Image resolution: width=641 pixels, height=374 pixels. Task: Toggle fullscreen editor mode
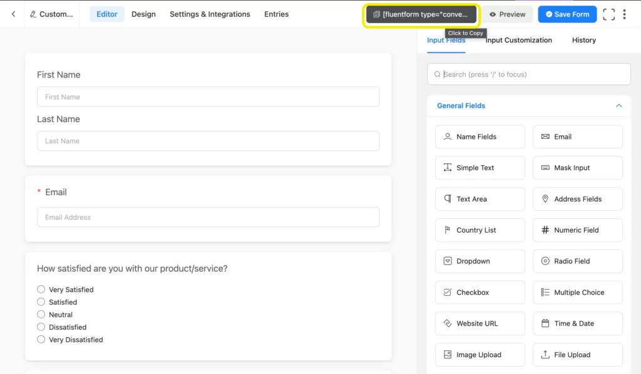(x=608, y=14)
